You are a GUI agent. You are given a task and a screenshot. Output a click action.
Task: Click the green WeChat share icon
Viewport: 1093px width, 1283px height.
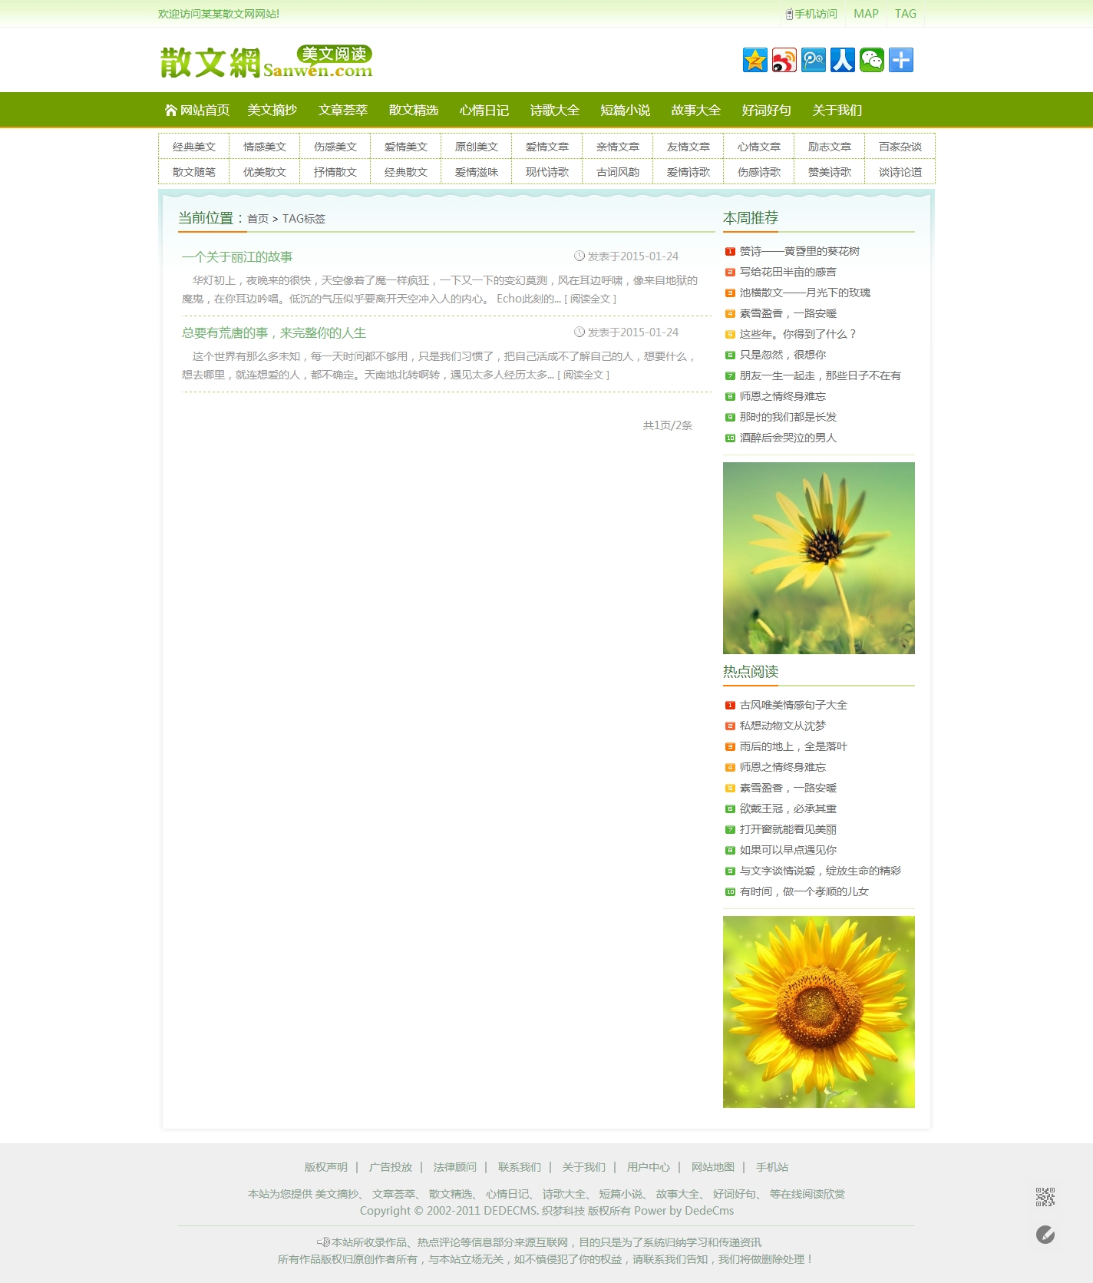pyautogui.click(x=871, y=60)
